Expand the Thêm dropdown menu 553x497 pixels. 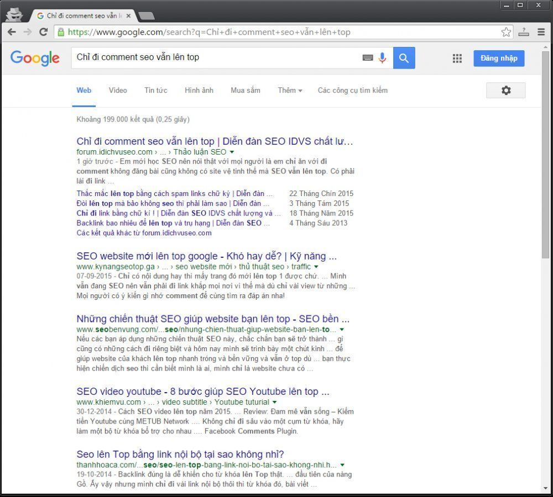(x=290, y=90)
